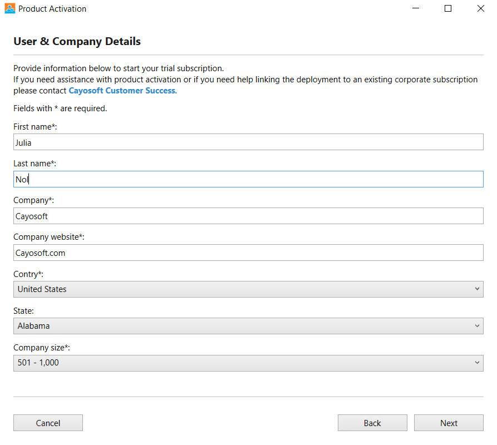
Task: Click the 'Last name*:' label
Action: [x=35, y=164]
